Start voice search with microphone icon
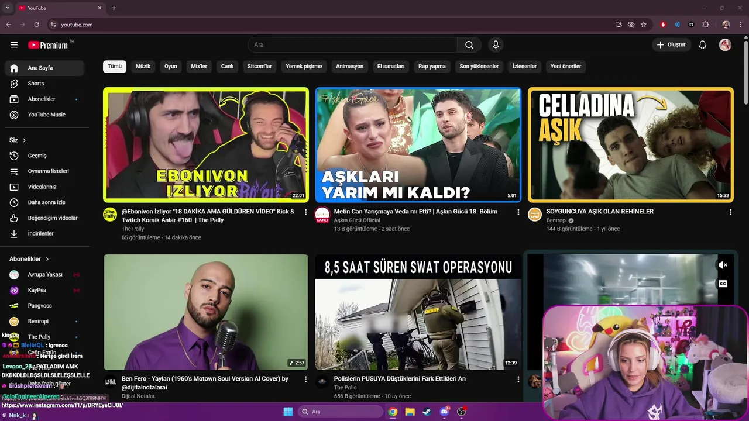 496,45
